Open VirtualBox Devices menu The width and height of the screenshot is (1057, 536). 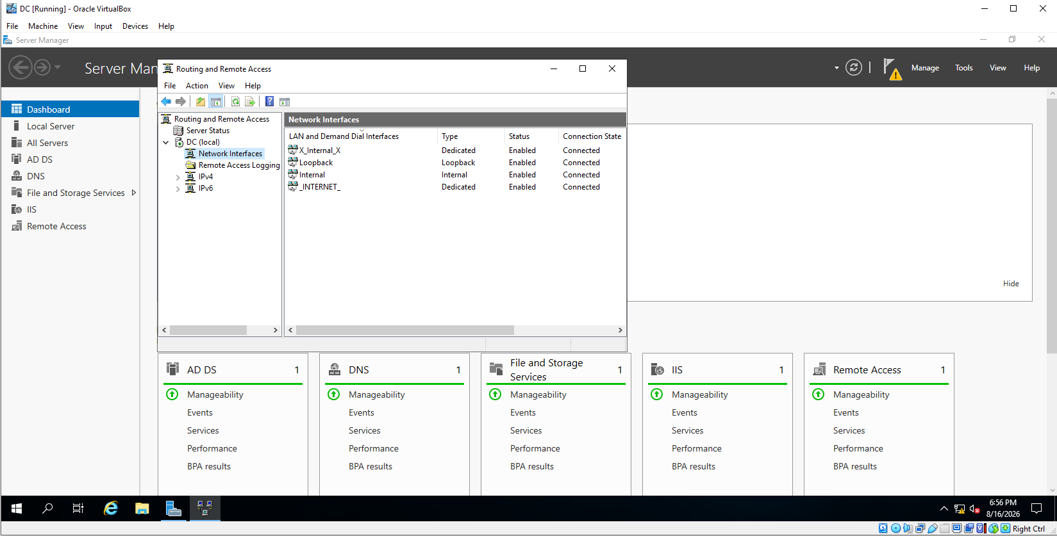pyautogui.click(x=135, y=26)
